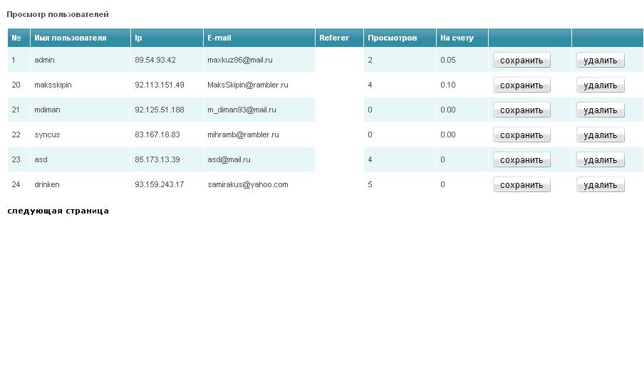Delete the mdiman user
The width and height of the screenshot is (644, 380).
(600, 110)
